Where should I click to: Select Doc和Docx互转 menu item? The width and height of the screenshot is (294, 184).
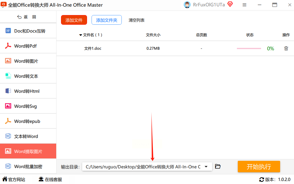coord(28,31)
